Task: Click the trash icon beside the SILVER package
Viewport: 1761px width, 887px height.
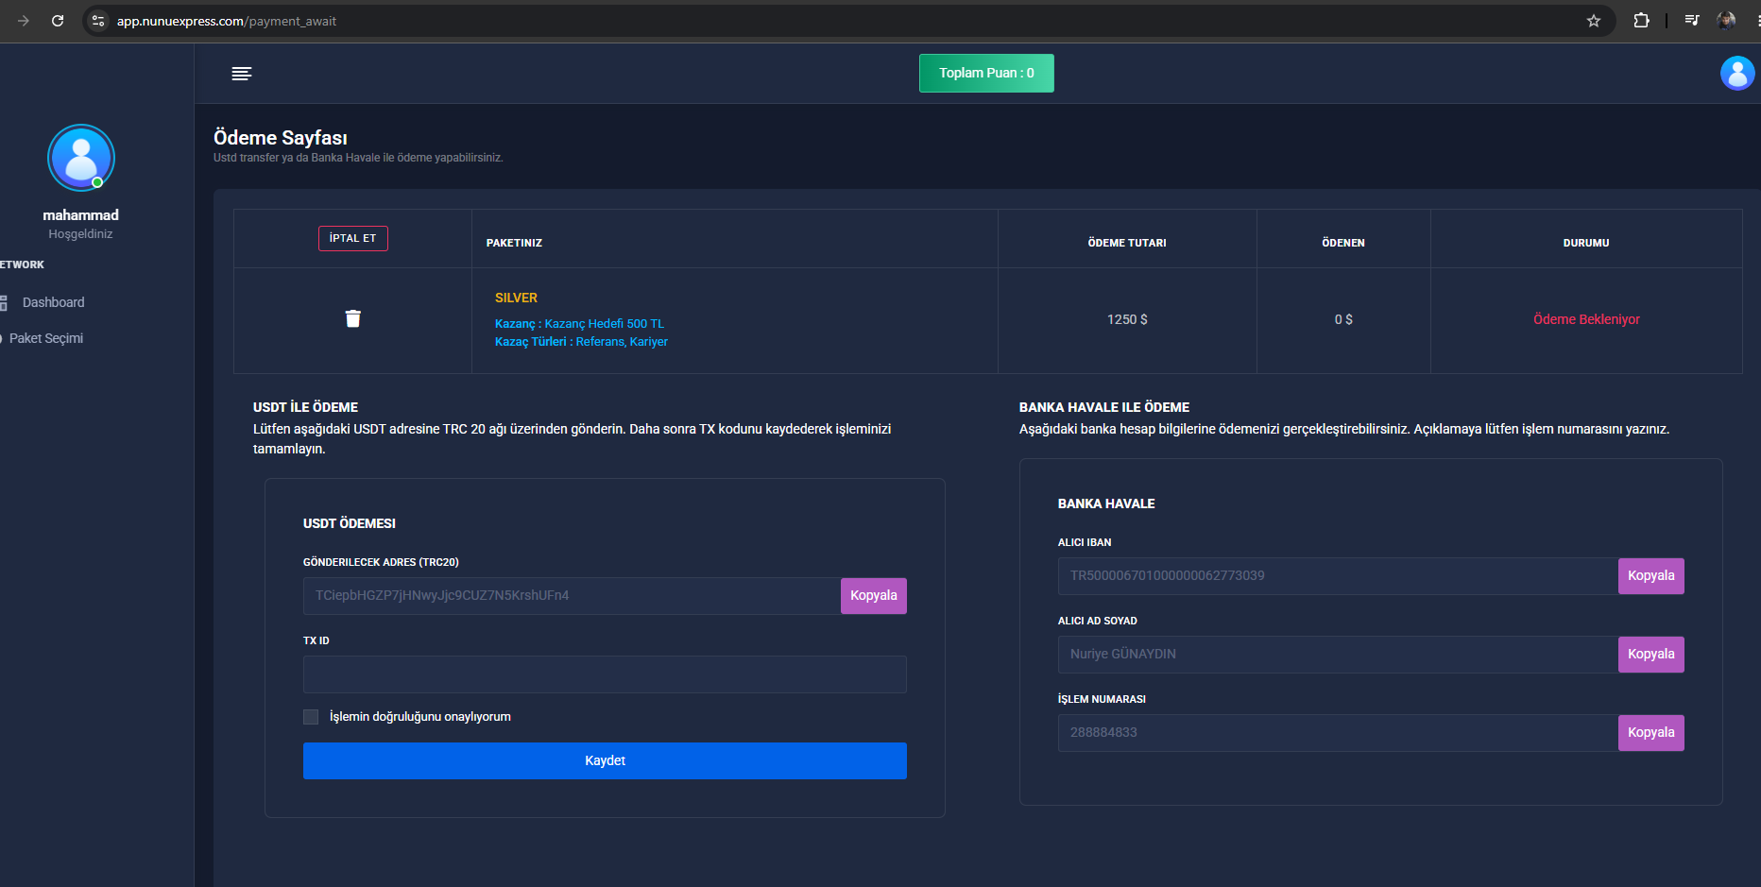Action: [x=353, y=318]
